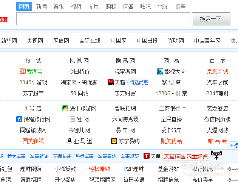Open the 图片 search tab
The width and height of the screenshot is (238, 182).
(94, 6)
